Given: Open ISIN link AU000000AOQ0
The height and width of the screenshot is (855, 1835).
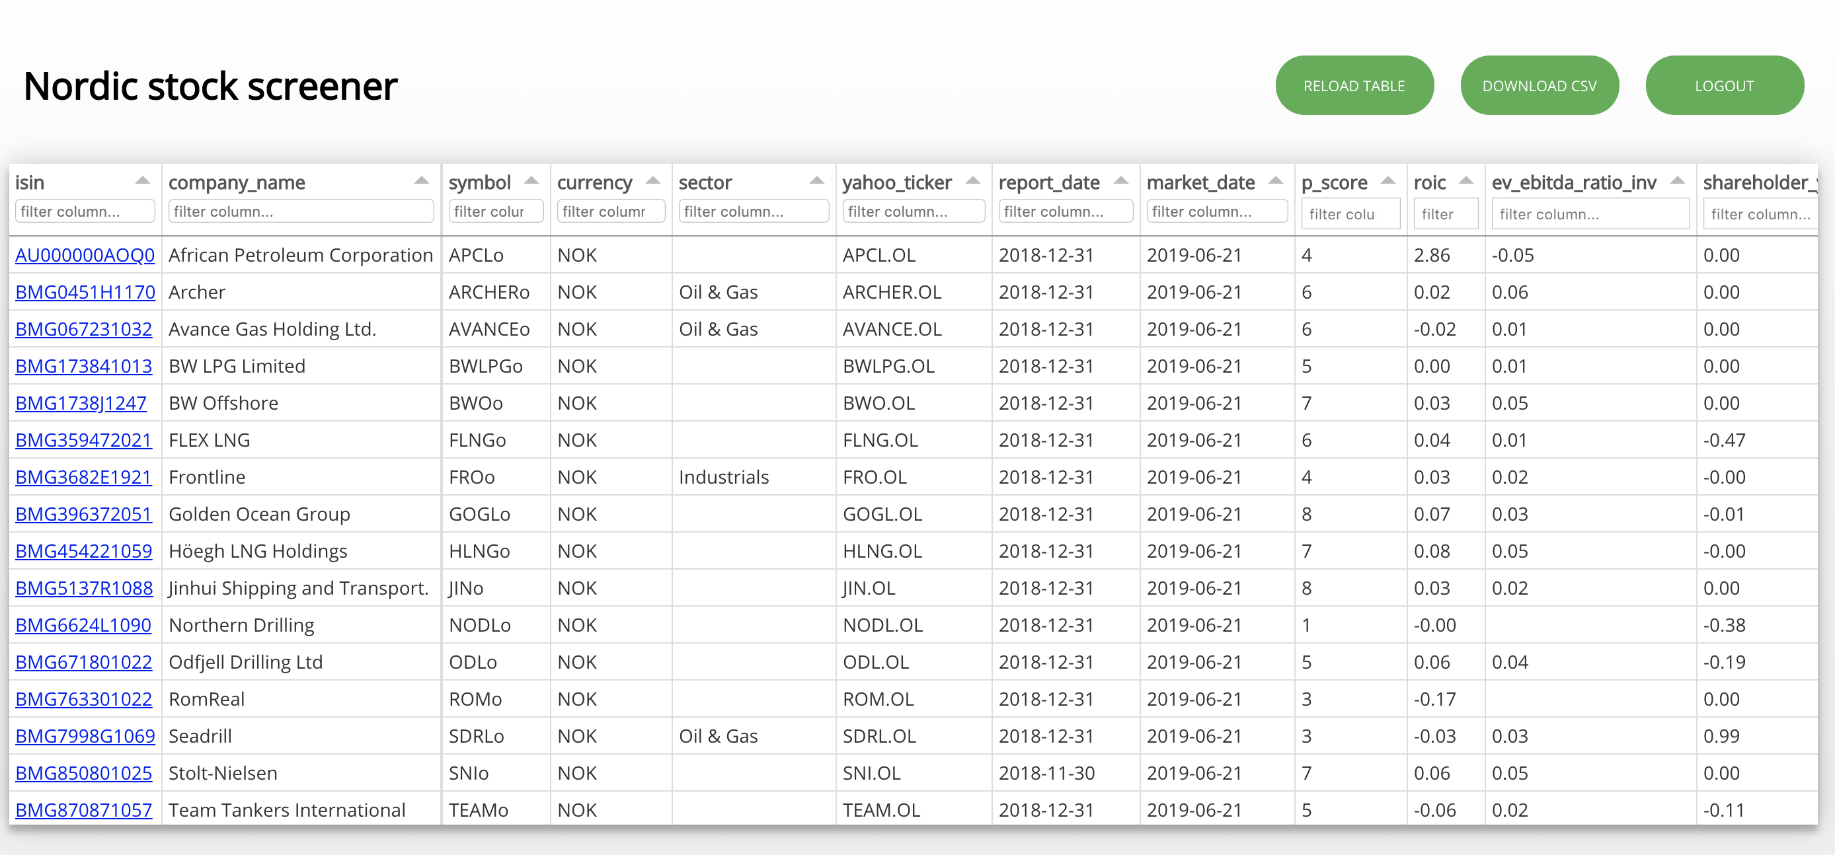Looking at the screenshot, I should [x=85, y=255].
